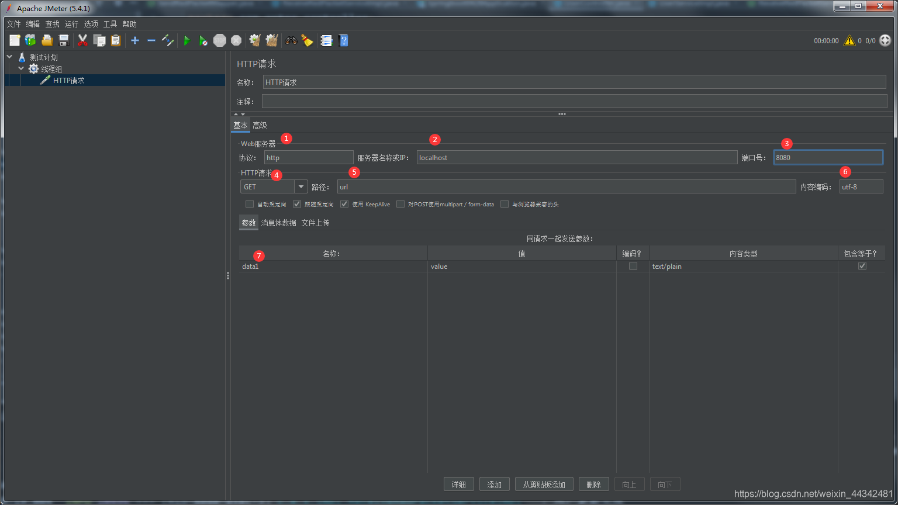Paste with clipboard icon

(116, 40)
